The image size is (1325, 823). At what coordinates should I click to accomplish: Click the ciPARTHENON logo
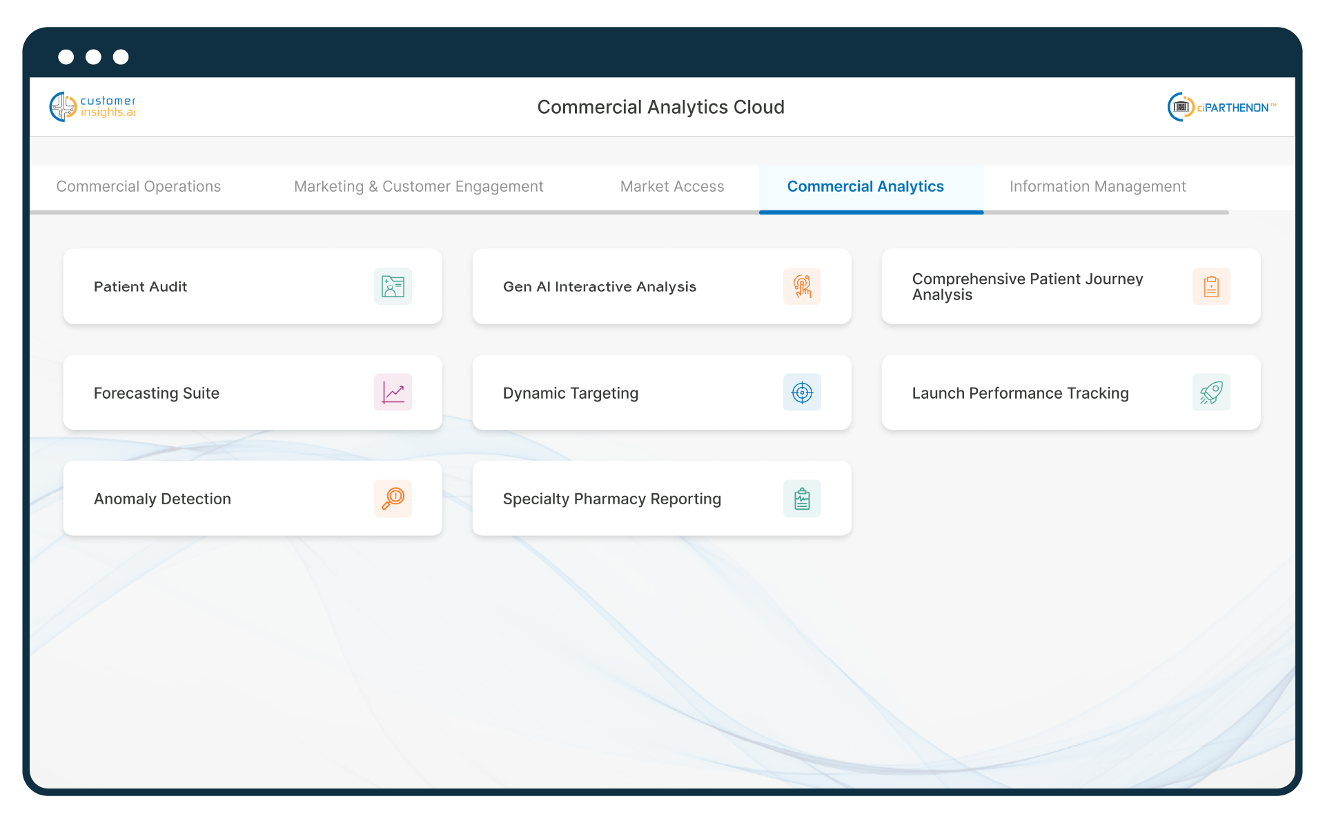pyautogui.click(x=1221, y=106)
